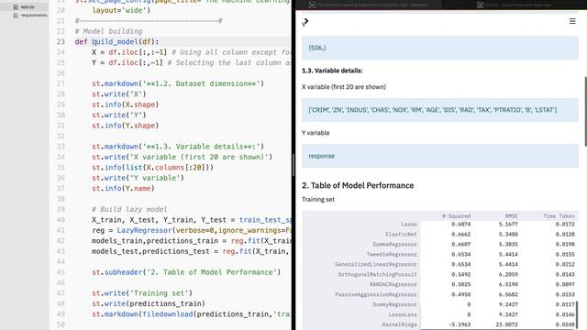587x330 pixels.
Task: Select the GeneralizedLinearRegressor row label
Action: tap(376, 264)
